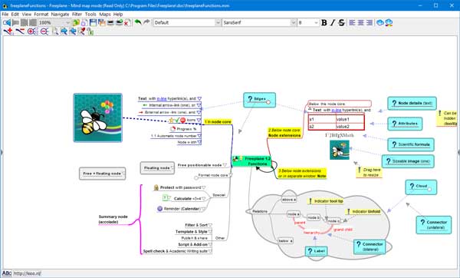Save map with blue floppy disk icon

tap(93, 22)
